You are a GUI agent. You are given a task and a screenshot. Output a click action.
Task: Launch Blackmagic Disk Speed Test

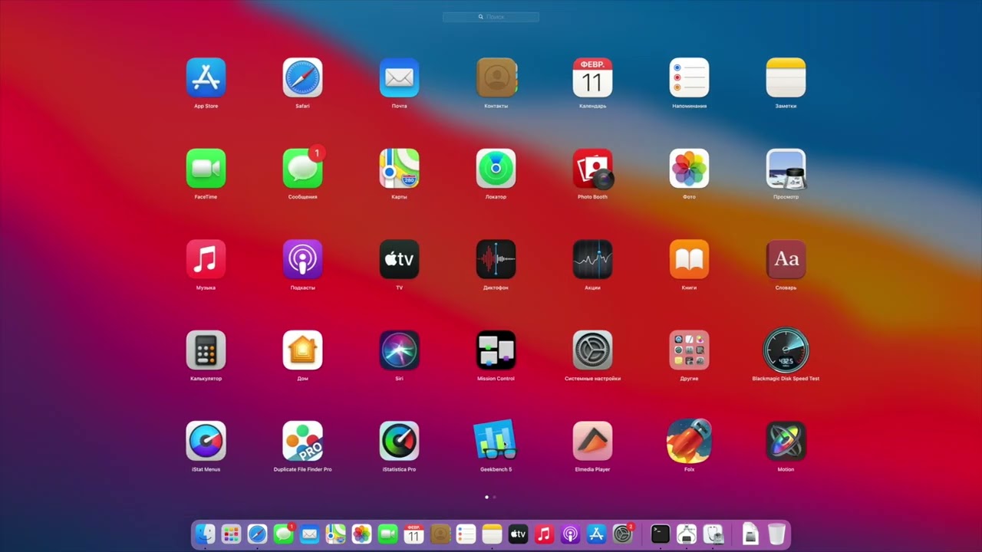[786, 350]
